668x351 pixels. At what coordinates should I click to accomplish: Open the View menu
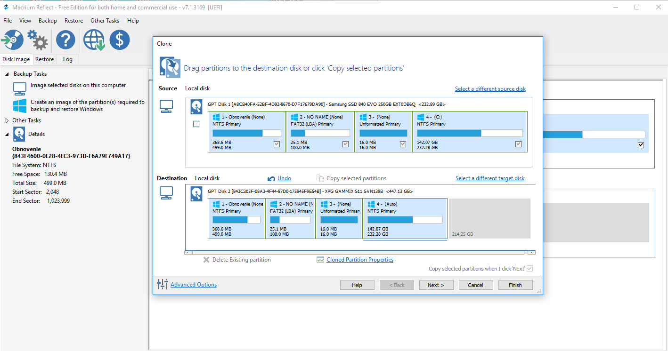(25, 21)
